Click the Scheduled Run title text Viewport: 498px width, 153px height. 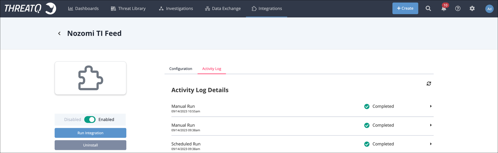point(186,144)
